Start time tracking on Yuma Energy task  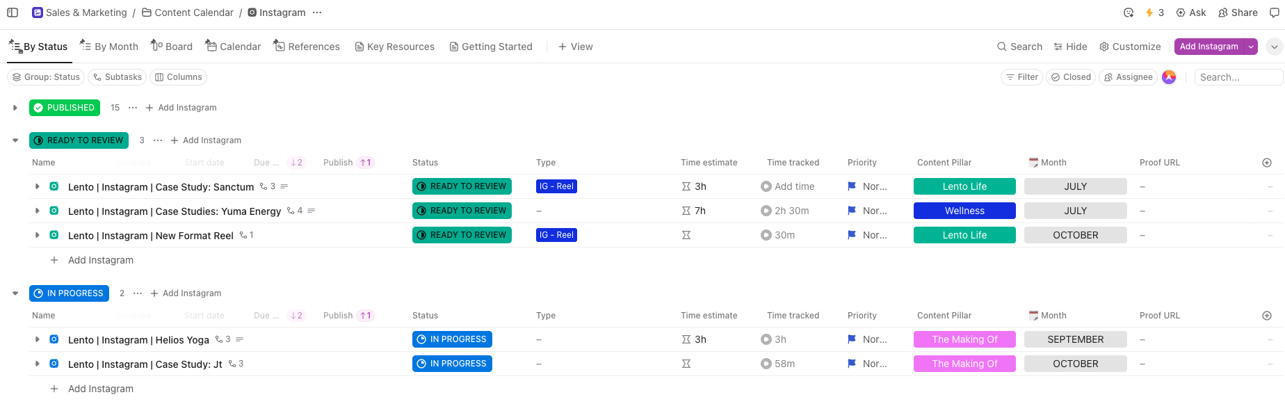pyautogui.click(x=766, y=211)
